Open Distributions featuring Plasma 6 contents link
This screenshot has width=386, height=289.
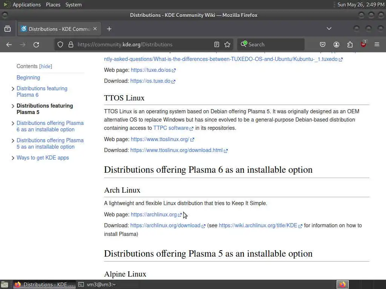point(42,92)
